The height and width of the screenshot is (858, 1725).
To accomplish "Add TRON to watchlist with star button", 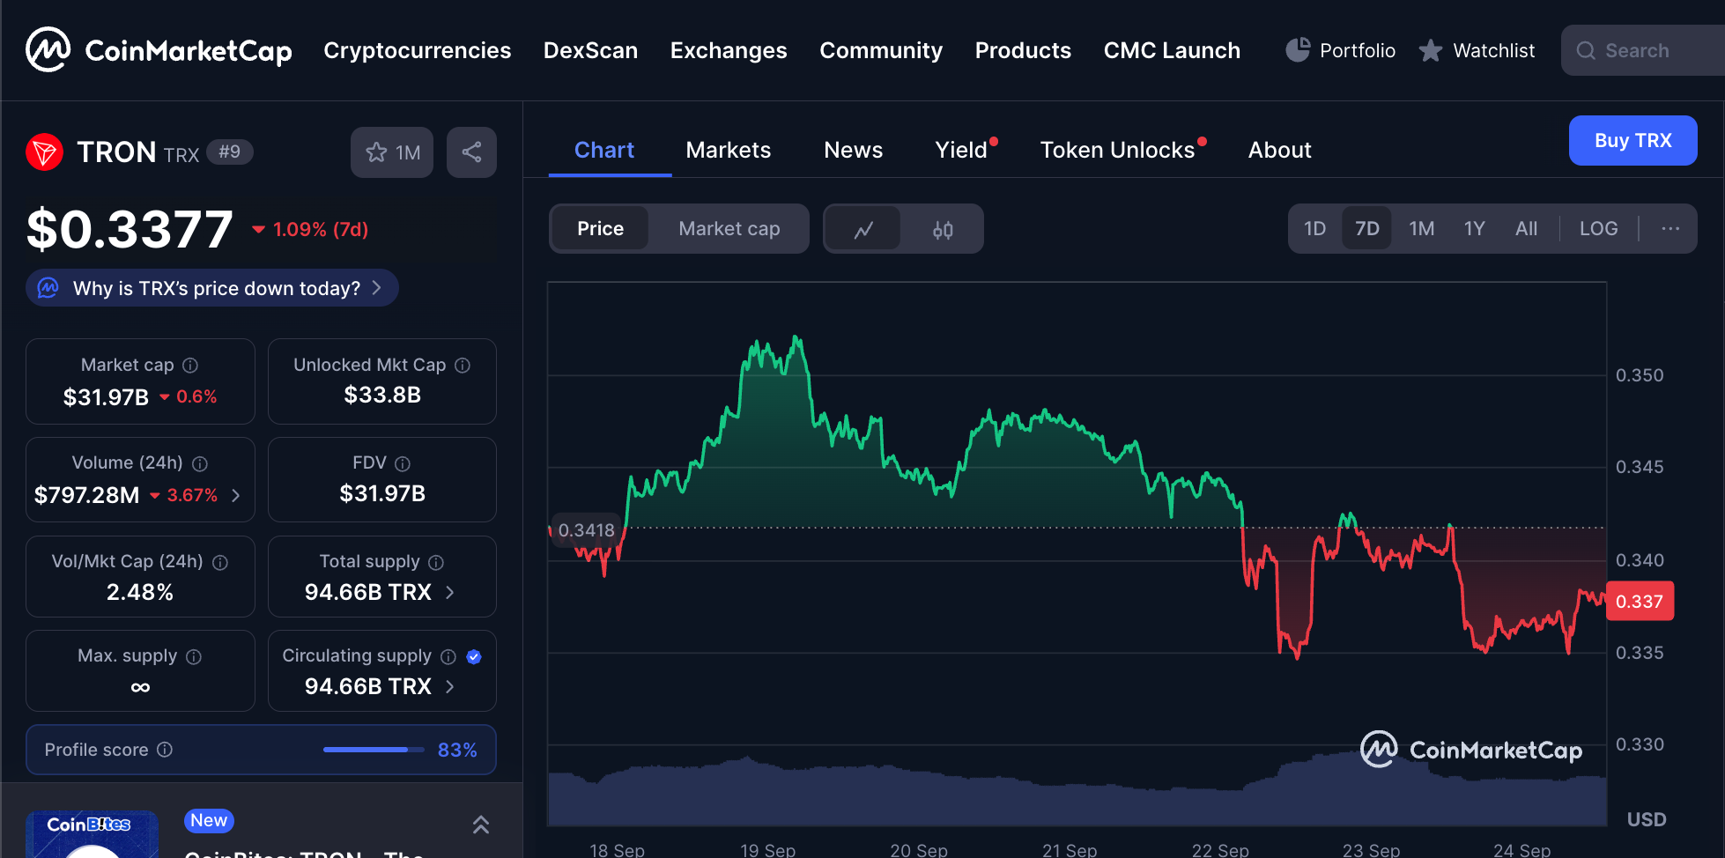I will pyautogui.click(x=392, y=152).
